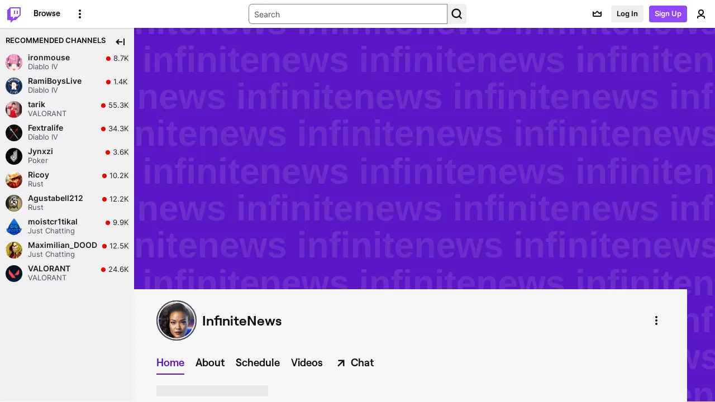Click the pop-out arrow icon beside Chat
Image resolution: width=715 pixels, height=402 pixels.
[341, 363]
